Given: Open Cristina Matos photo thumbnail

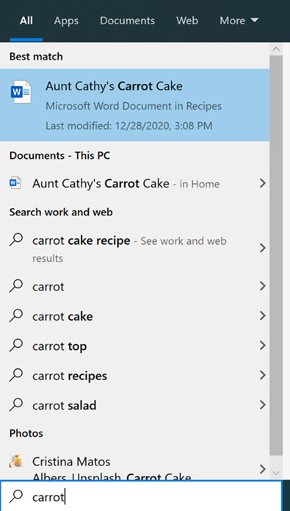Looking at the screenshot, I should pos(15,462).
